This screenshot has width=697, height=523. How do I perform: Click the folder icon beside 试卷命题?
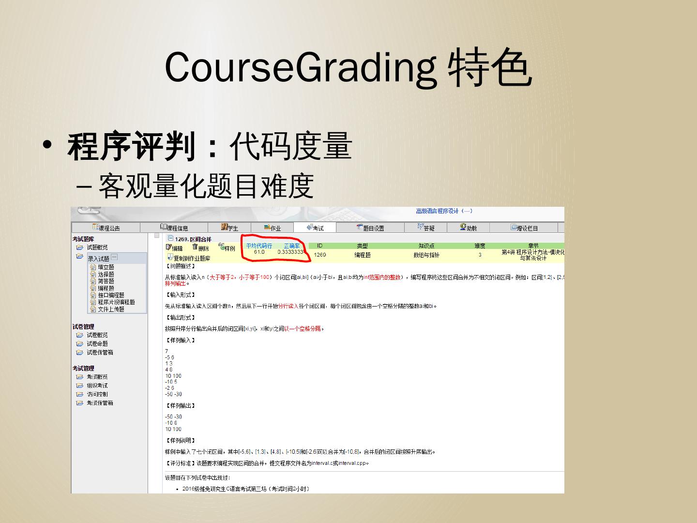point(80,344)
